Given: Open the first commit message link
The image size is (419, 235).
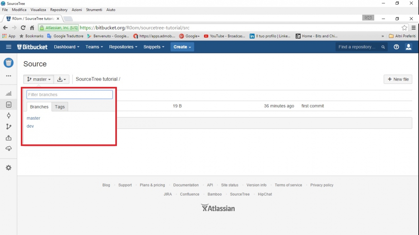Looking at the screenshot, I should tap(313, 106).
